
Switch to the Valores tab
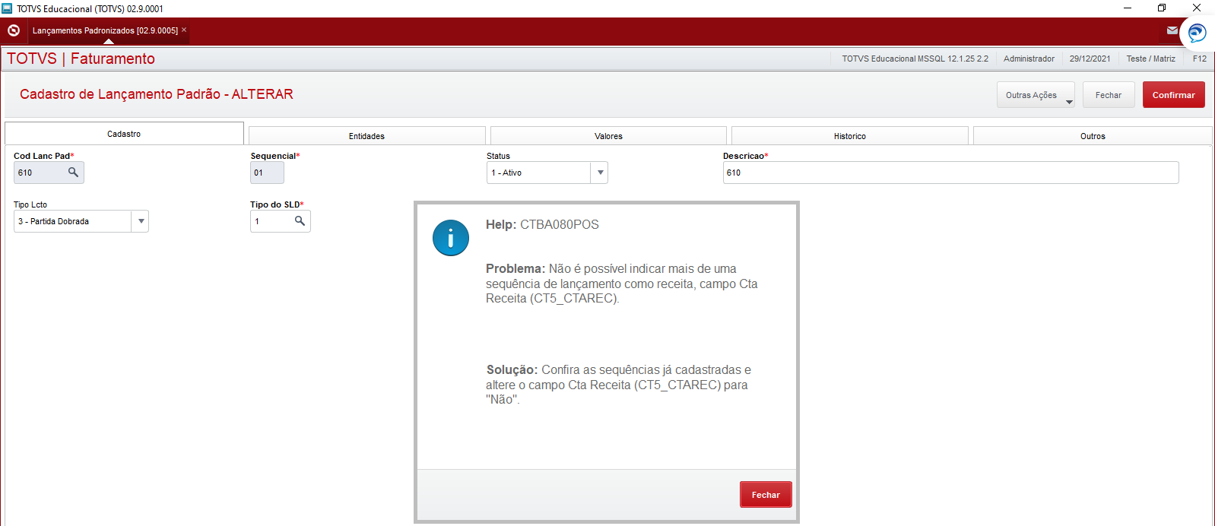pos(608,136)
